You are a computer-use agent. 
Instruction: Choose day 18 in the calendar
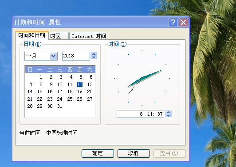70,91
